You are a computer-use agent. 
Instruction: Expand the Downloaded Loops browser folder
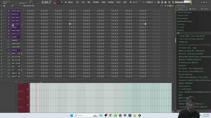coord(184,21)
